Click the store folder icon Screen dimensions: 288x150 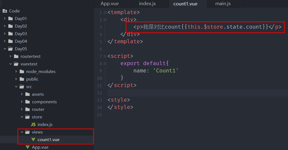pyautogui.click(x=28, y=117)
